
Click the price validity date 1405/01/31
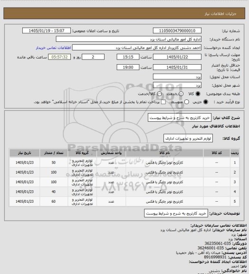coord(177,67)
